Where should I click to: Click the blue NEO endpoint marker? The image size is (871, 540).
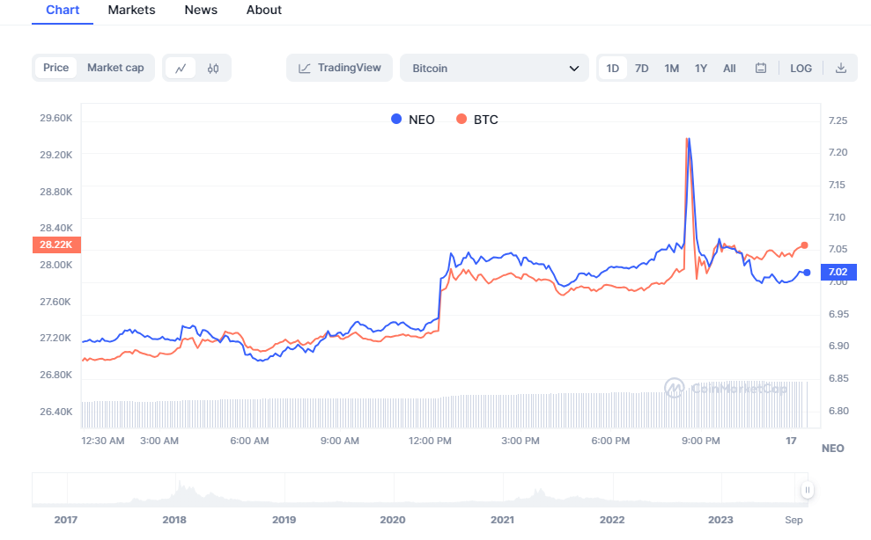[807, 273]
